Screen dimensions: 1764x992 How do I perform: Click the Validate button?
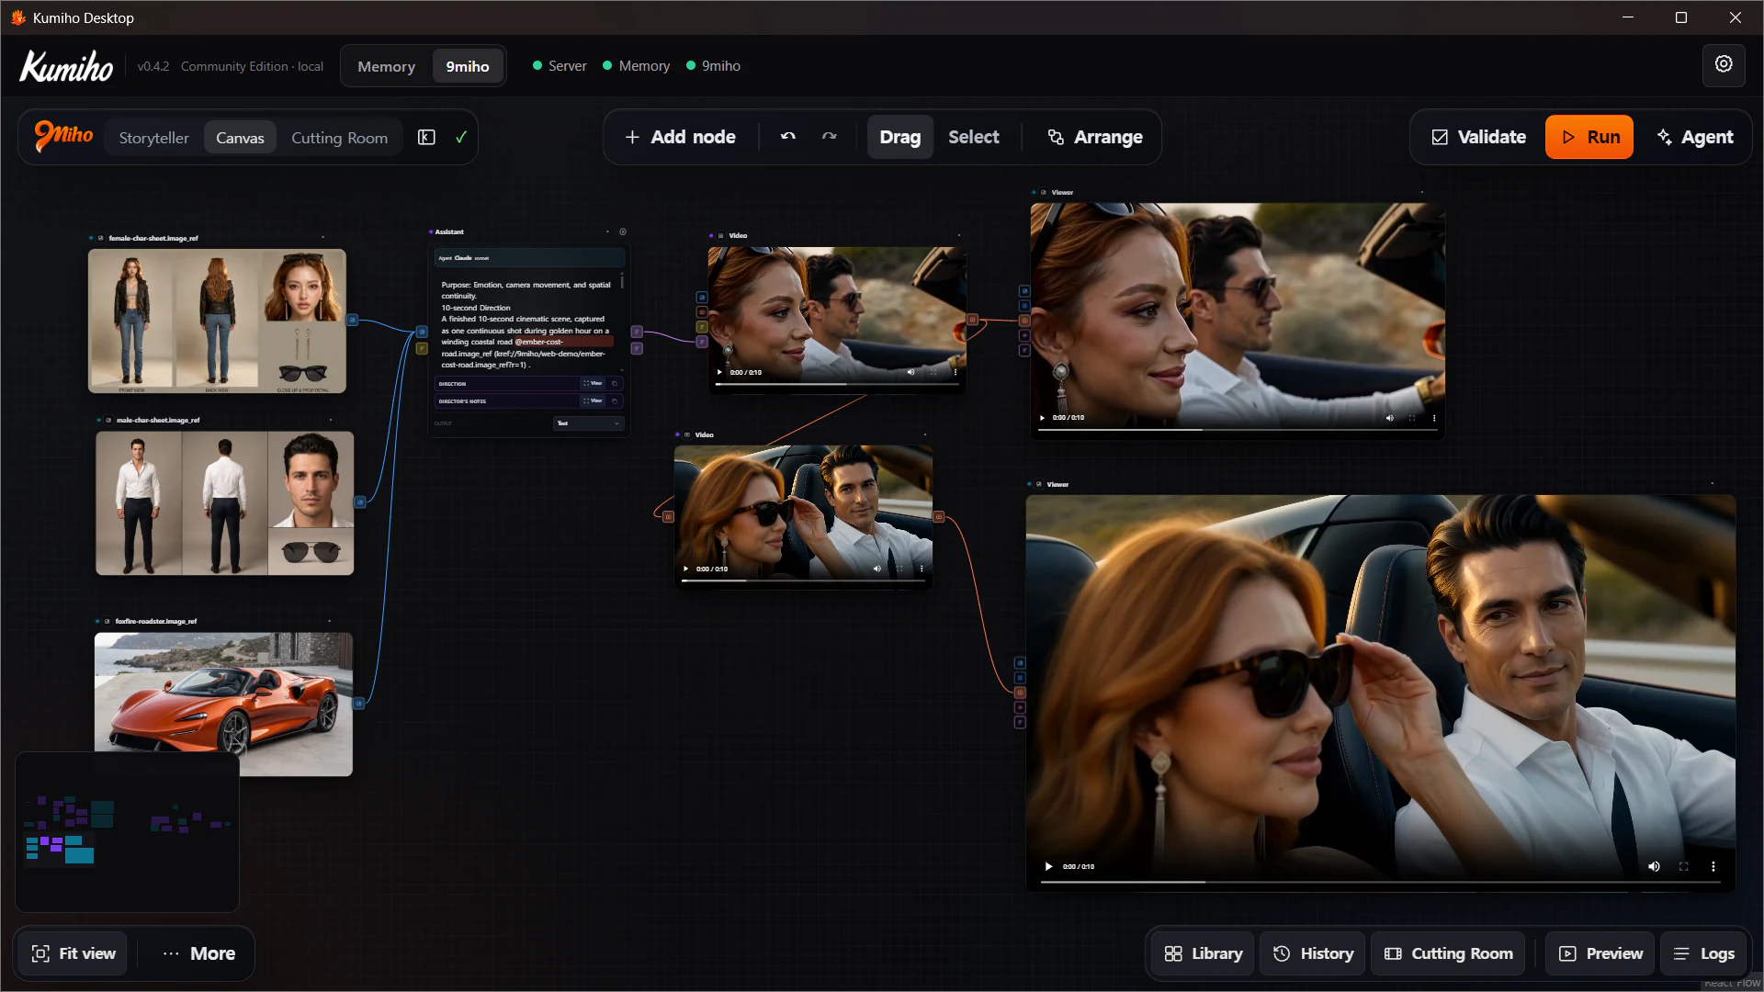(x=1478, y=137)
